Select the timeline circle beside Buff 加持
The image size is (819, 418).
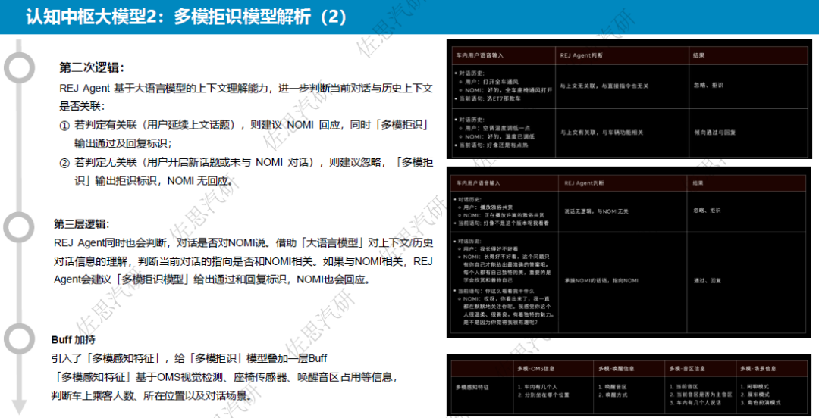tap(19, 338)
